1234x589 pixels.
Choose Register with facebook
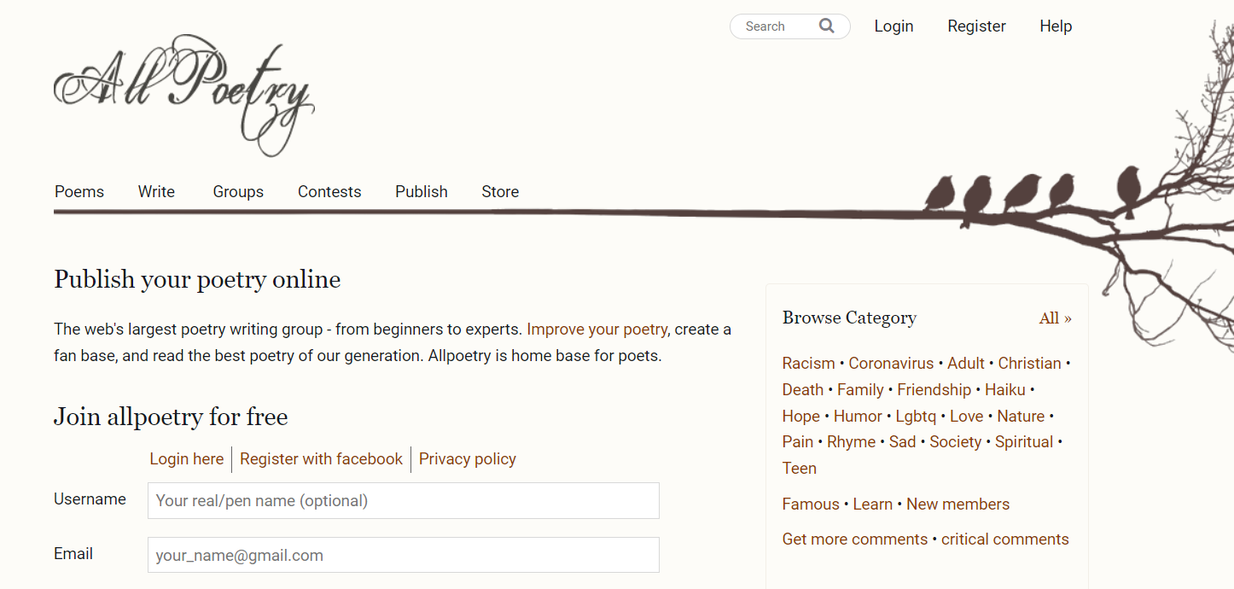[x=321, y=459]
